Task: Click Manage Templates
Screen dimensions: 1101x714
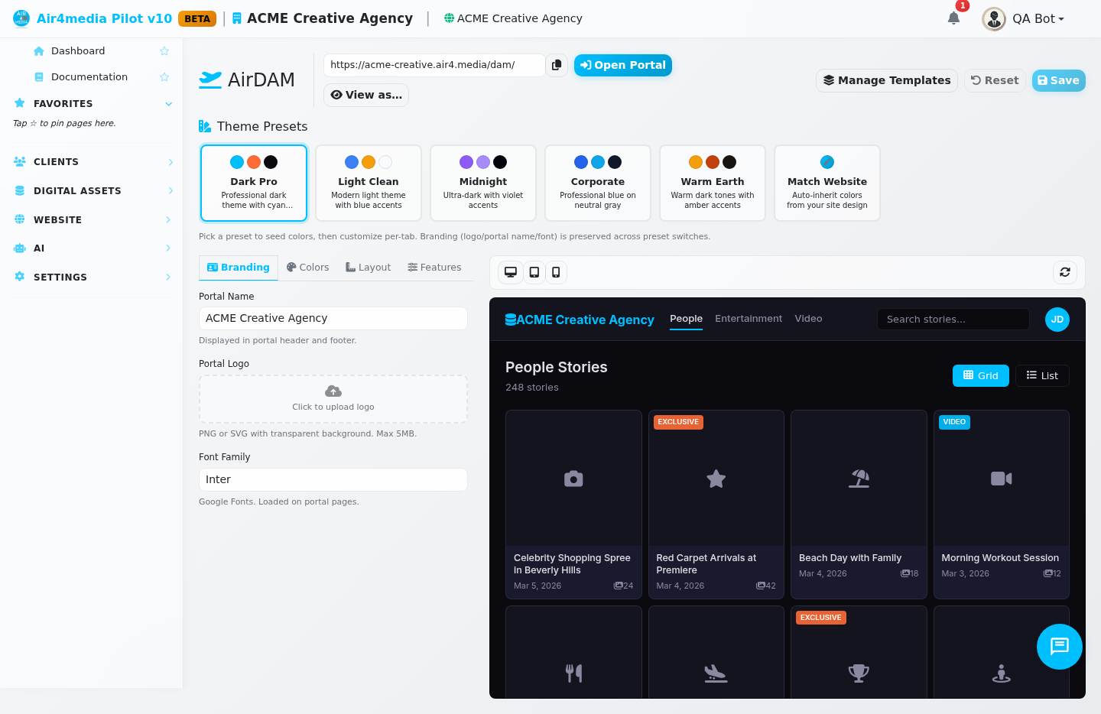Action: [887, 80]
